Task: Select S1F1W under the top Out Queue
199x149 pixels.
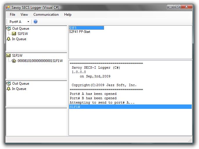Action: pyautogui.click(x=23, y=34)
